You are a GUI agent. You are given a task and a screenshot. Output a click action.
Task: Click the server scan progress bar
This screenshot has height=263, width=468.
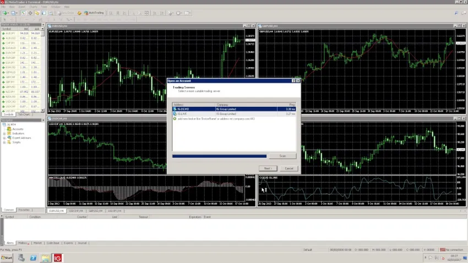point(219,156)
